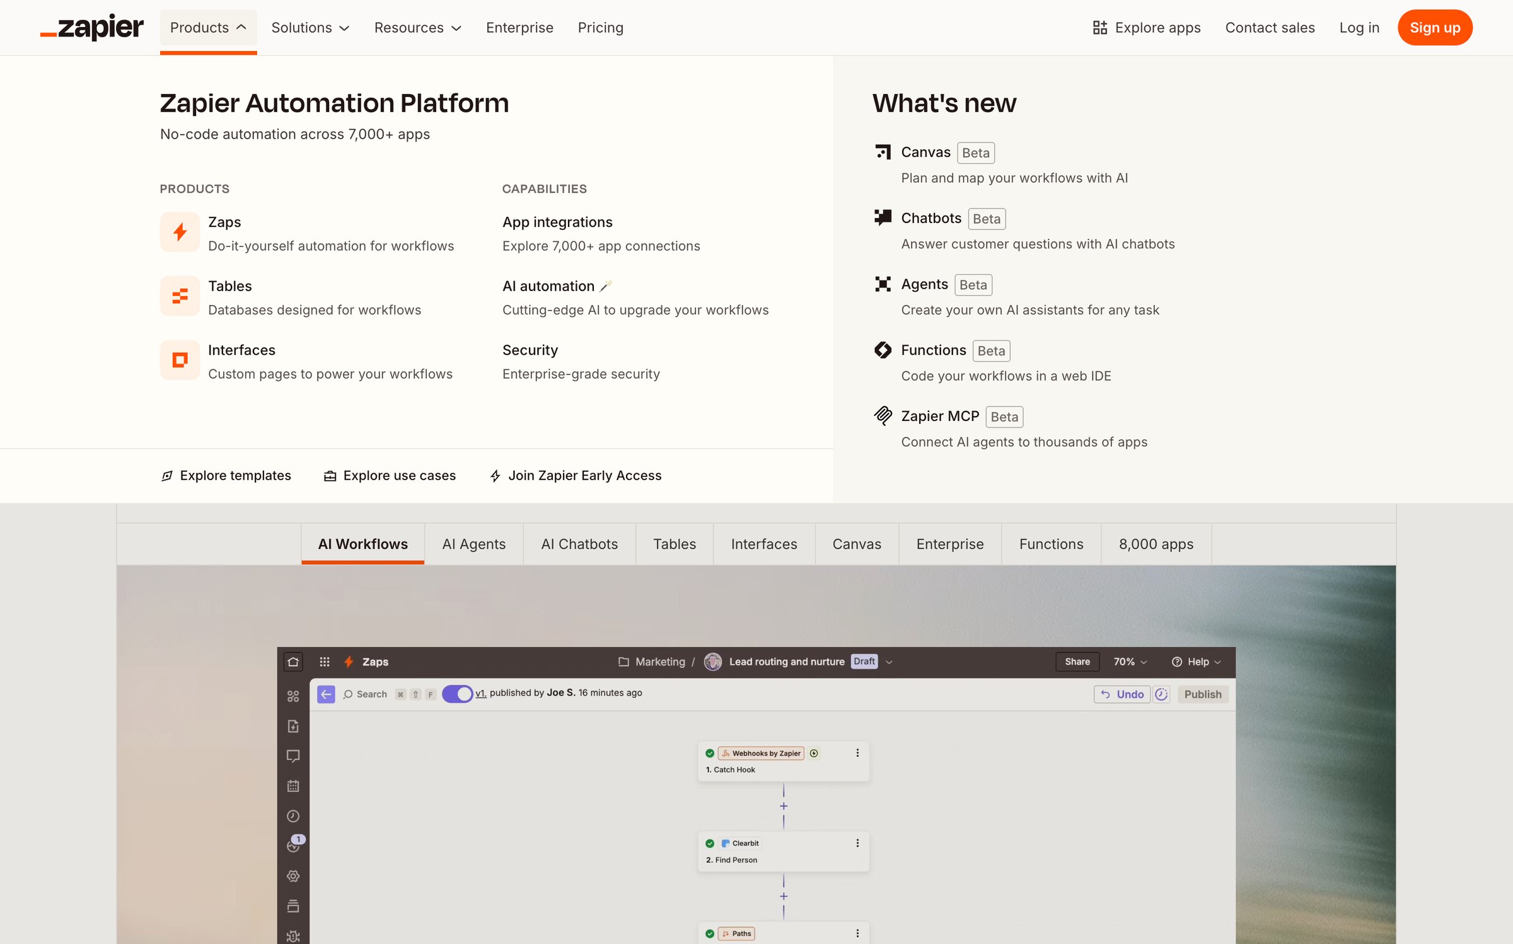Click the Publish button in editor

pos(1203,694)
